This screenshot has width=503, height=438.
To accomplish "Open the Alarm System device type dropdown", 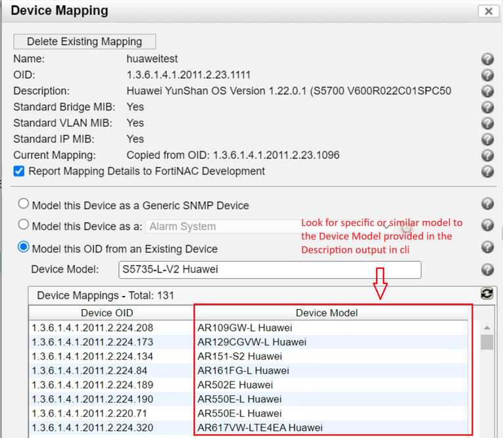I will point(270,226).
